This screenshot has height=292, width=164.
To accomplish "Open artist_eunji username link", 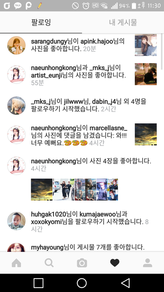I will point(46,75).
